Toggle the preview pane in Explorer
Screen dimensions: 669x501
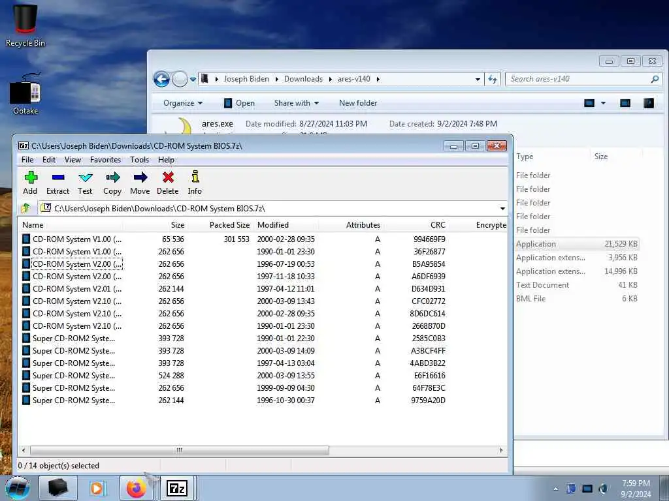(x=625, y=103)
